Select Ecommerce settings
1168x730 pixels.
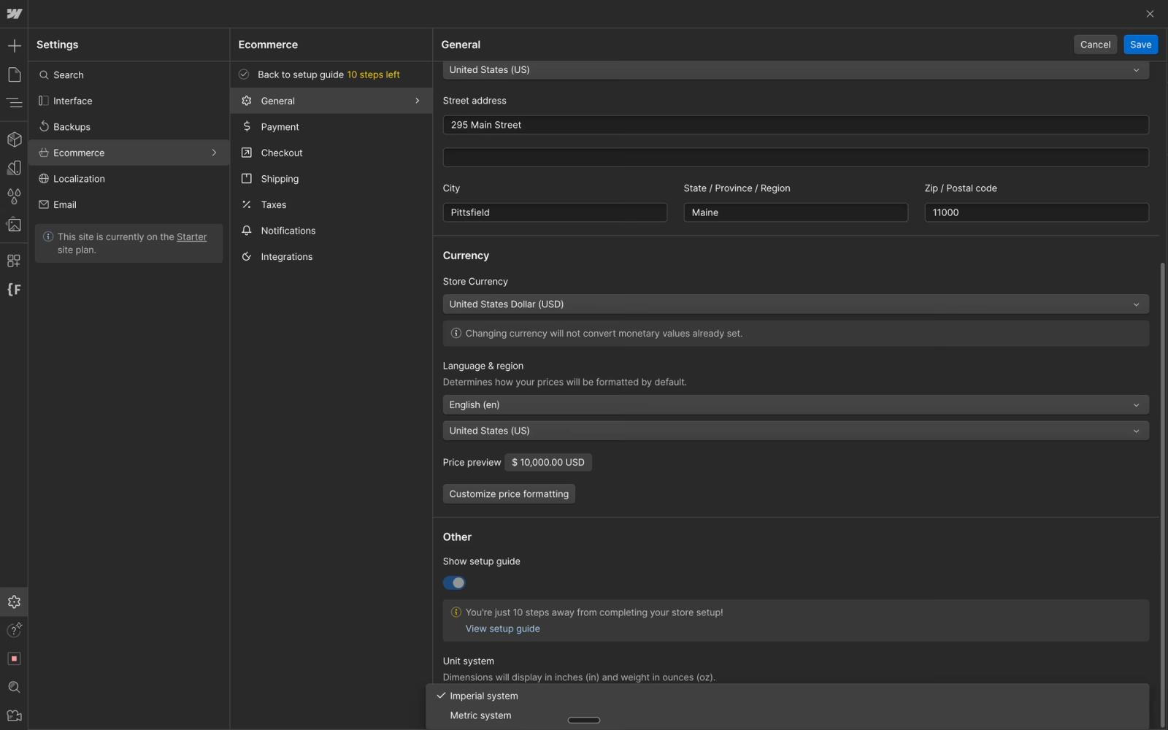pos(129,153)
